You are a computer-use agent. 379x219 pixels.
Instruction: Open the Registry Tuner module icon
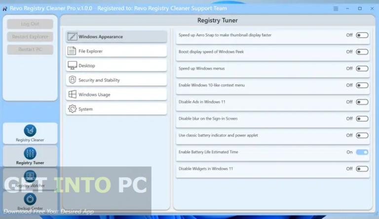30,154
